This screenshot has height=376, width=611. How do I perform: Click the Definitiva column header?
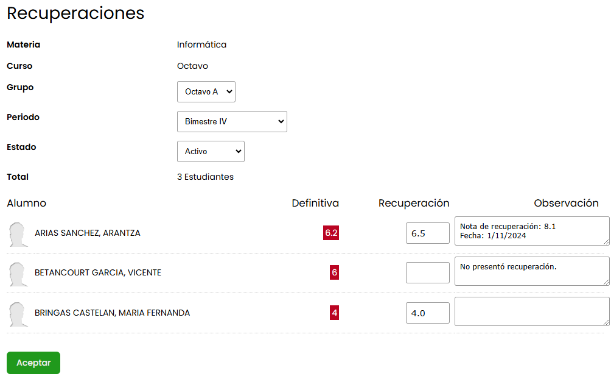coord(315,203)
